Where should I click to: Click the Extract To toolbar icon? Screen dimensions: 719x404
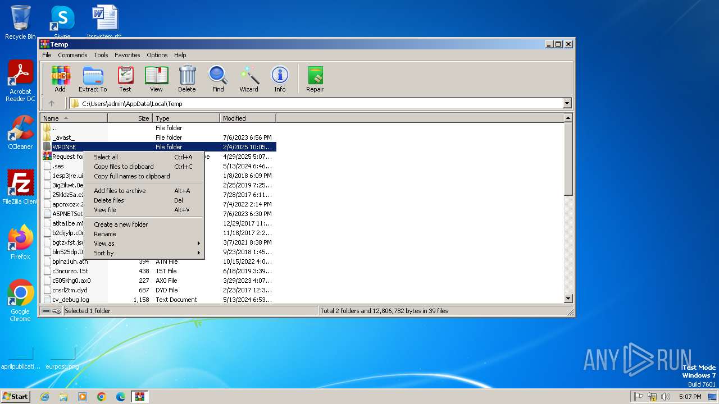(93, 79)
